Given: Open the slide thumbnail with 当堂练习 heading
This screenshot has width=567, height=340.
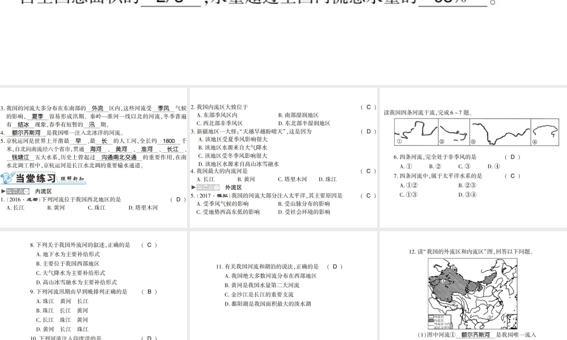Looking at the screenshot, I should [94, 158].
